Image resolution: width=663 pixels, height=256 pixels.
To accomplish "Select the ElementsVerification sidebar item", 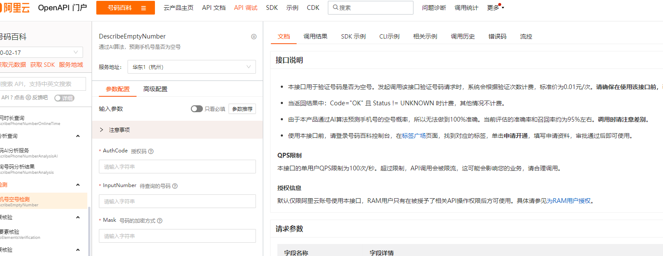I will click(43, 234).
